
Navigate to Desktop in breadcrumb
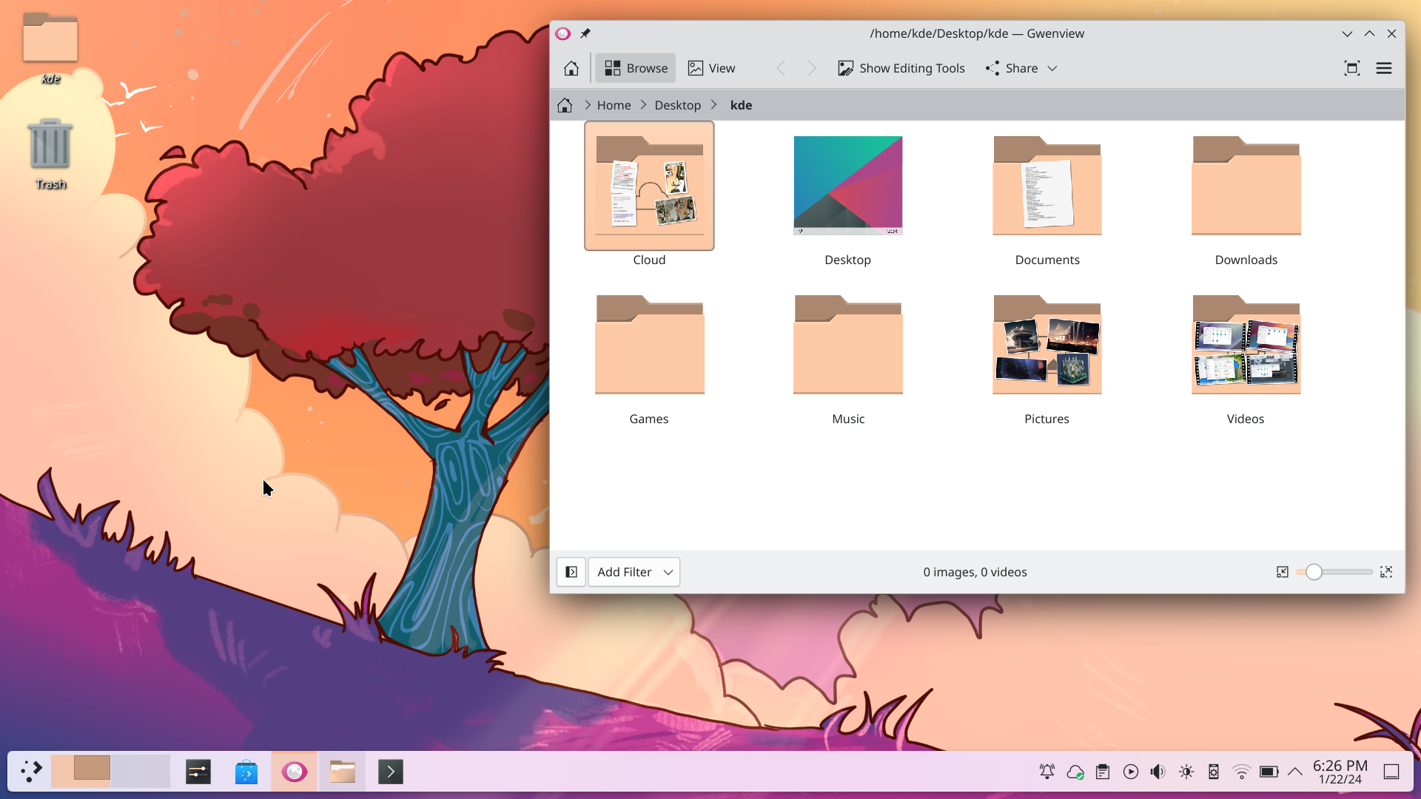[677, 105]
